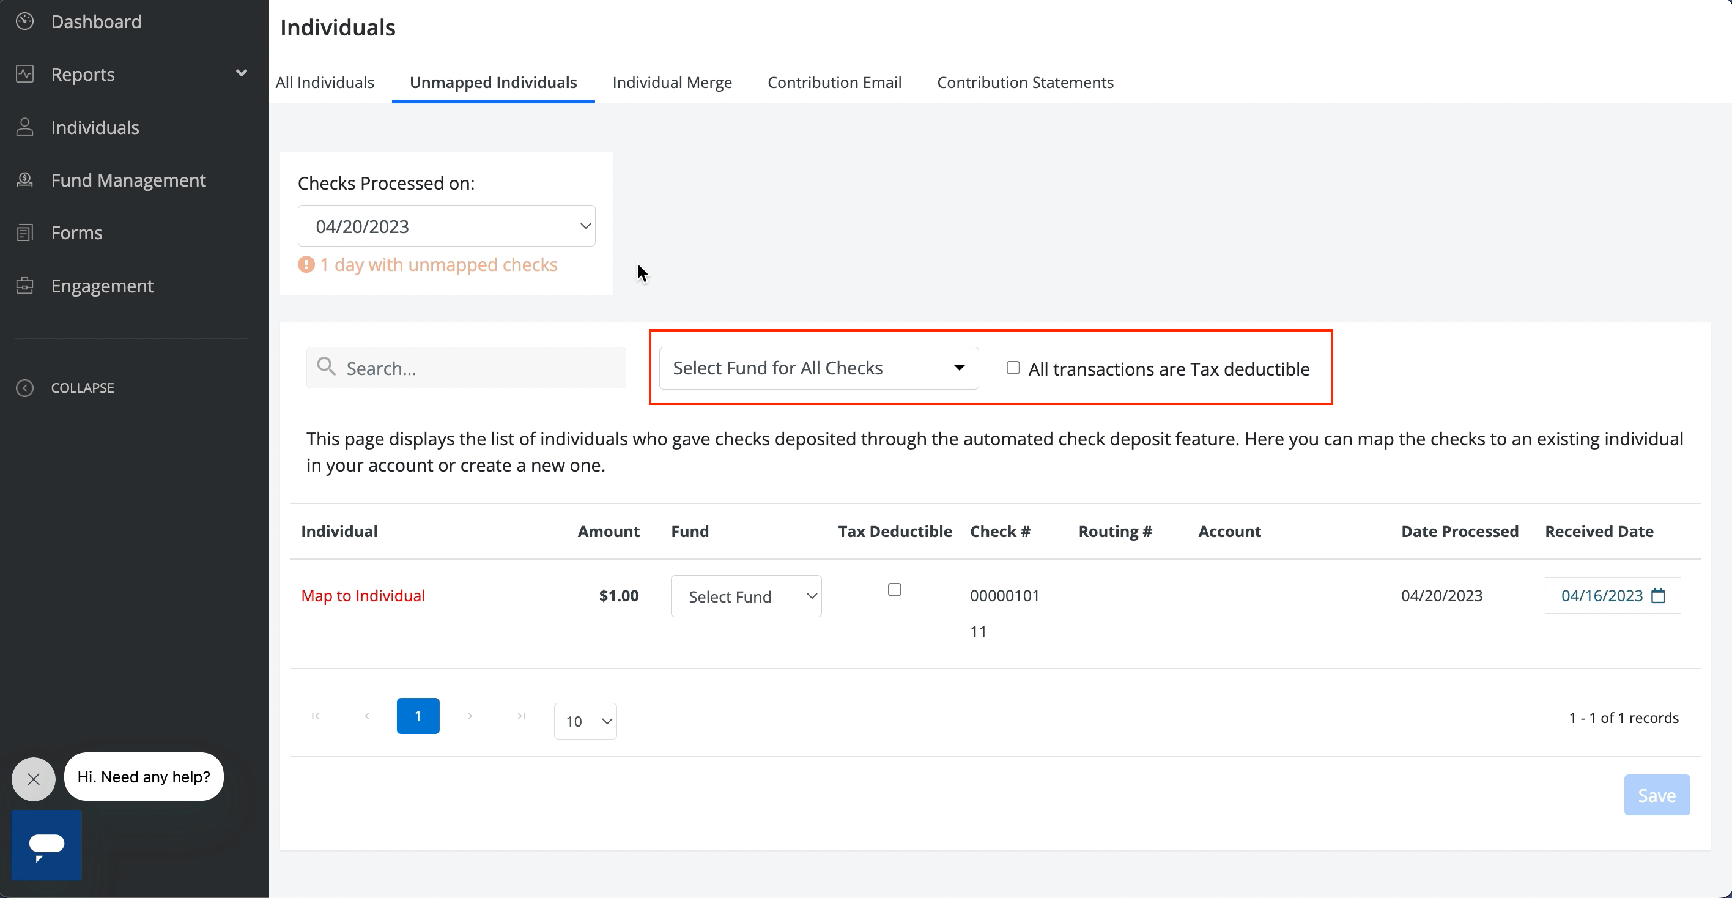
Task: Click the Fund Management coin icon
Action: [25, 180]
